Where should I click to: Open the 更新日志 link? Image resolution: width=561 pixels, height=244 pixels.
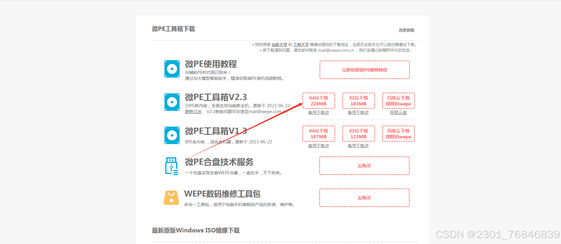coord(193,112)
